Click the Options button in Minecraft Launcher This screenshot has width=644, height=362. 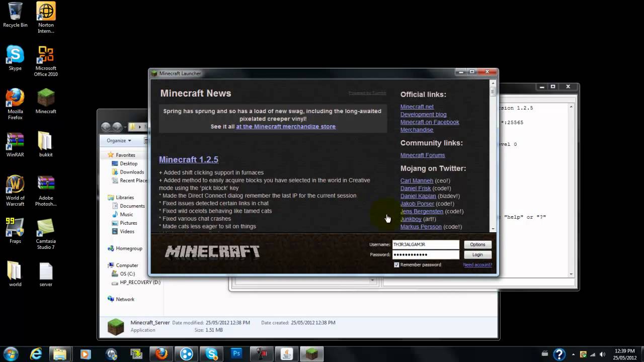pos(477,244)
